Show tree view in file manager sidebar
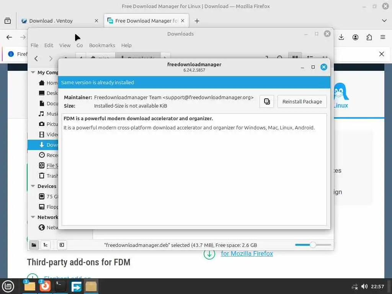The height and width of the screenshot is (294, 392). [46, 245]
